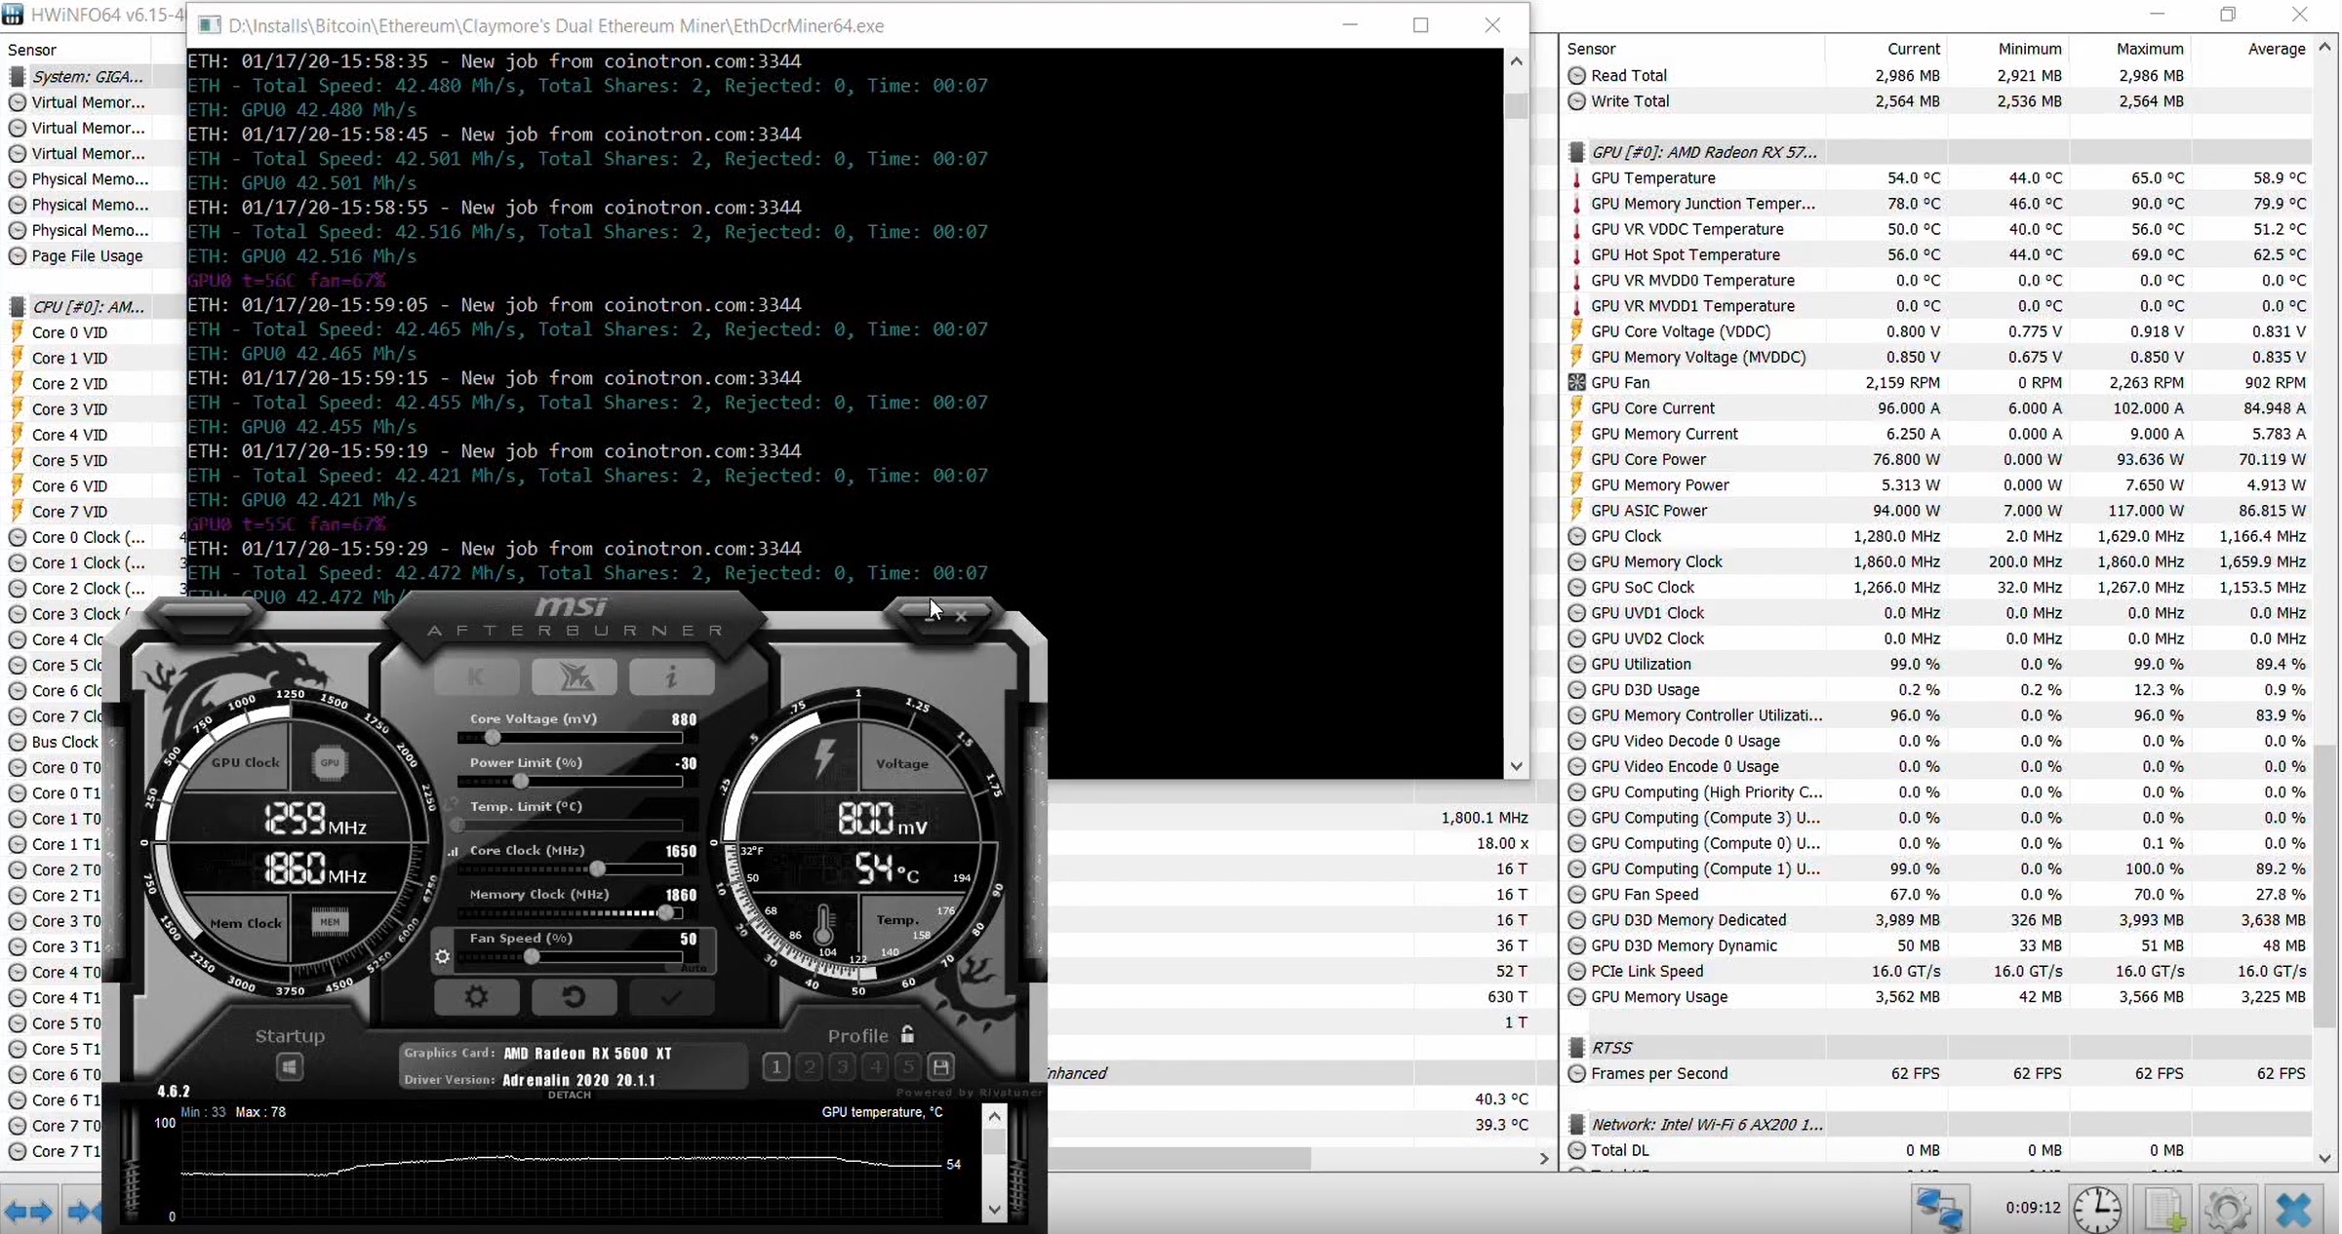Click lightning bolt icon in Voltage gauge
Viewport: 2342px width, 1234px height.
click(824, 758)
